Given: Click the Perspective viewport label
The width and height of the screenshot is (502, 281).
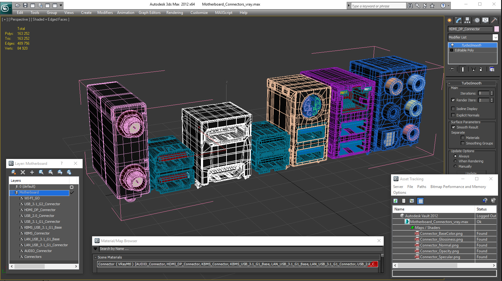Looking at the screenshot, I should point(19,19).
